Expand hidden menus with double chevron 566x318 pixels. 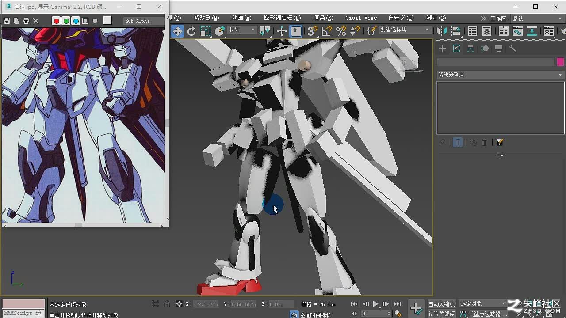pos(483,19)
